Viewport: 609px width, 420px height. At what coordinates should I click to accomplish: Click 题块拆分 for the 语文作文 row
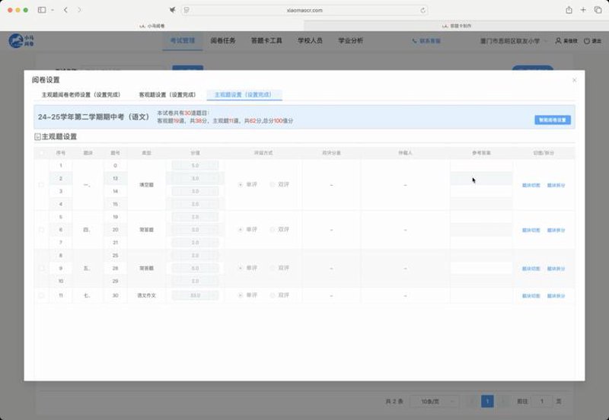(x=556, y=296)
